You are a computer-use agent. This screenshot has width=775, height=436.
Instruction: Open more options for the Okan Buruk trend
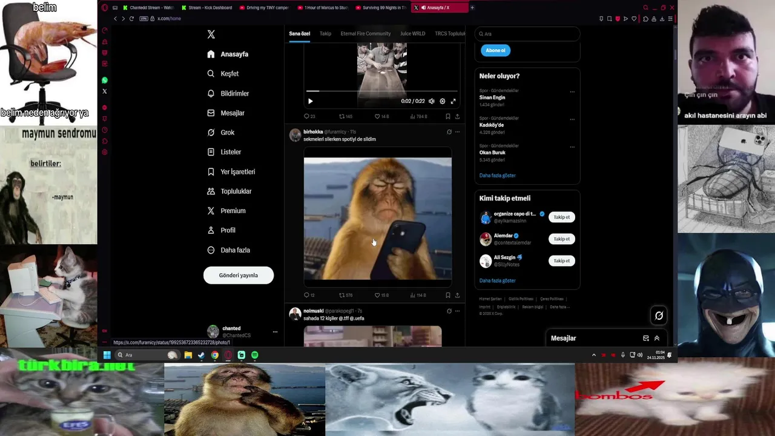coord(572,147)
